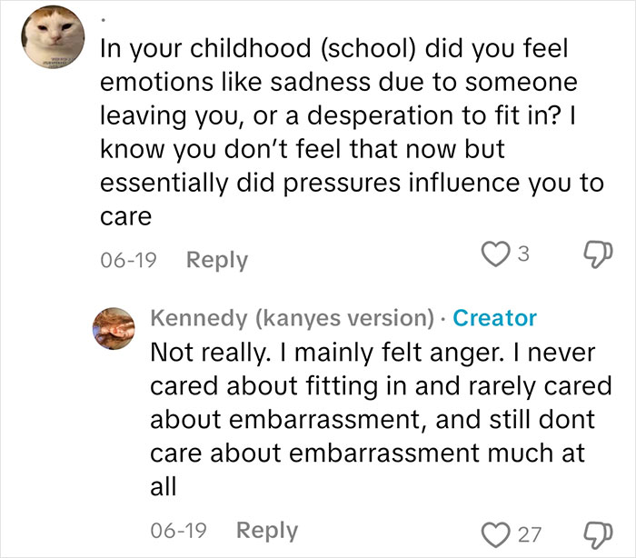Click the word 'all' ending Kennedy's reply
The image size is (636, 558).
click(163, 486)
